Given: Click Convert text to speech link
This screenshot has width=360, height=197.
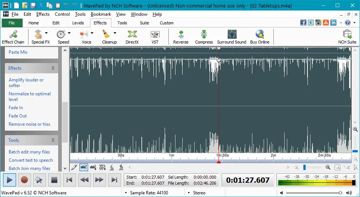Looking at the screenshot, I should pos(31,160).
